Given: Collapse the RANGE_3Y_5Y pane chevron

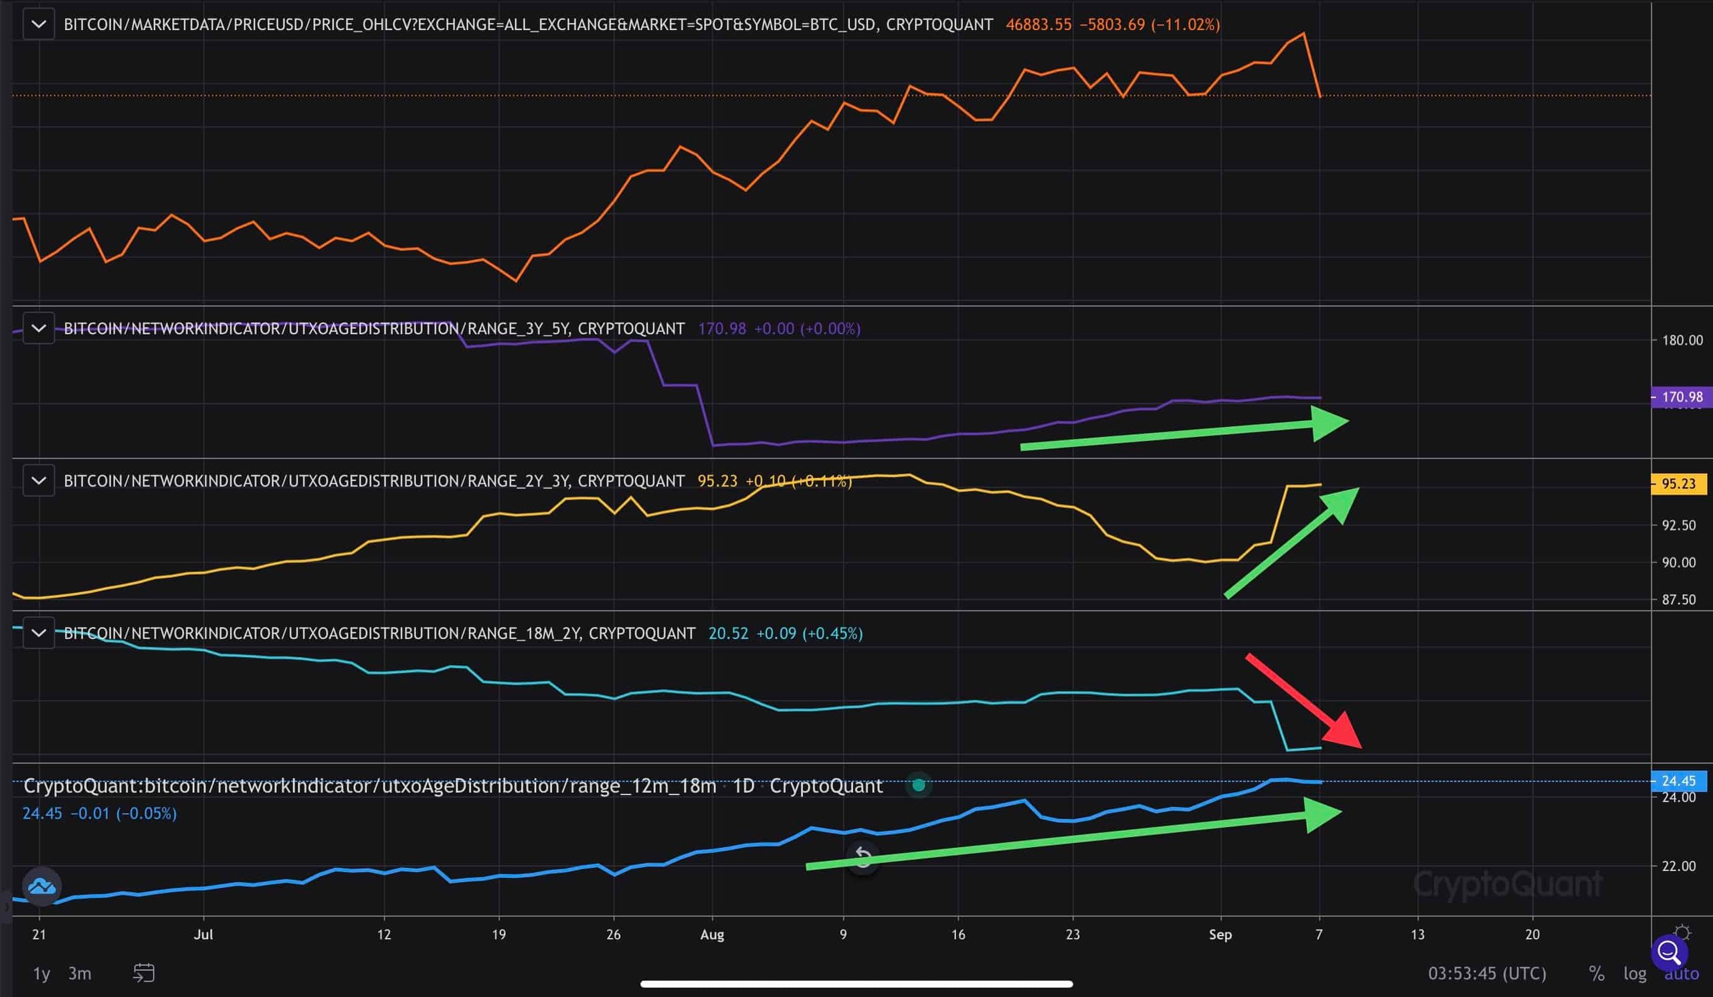Looking at the screenshot, I should pyautogui.click(x=39, y=329).
